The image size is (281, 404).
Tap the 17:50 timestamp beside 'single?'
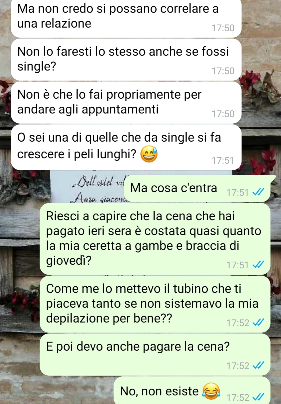click(x=223, y=71)
